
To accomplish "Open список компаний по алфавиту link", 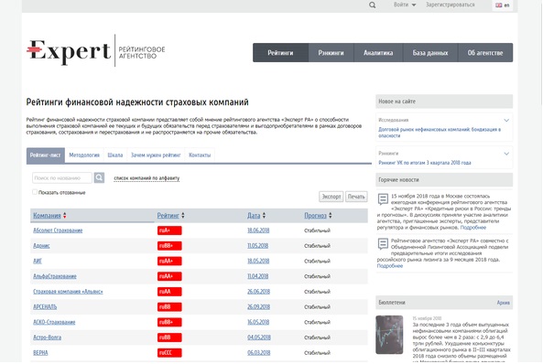I will click(x=147, y=178).
